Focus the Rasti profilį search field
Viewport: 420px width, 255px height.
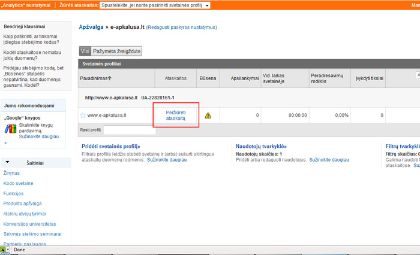pyautogui.click(x=130, y=130)
